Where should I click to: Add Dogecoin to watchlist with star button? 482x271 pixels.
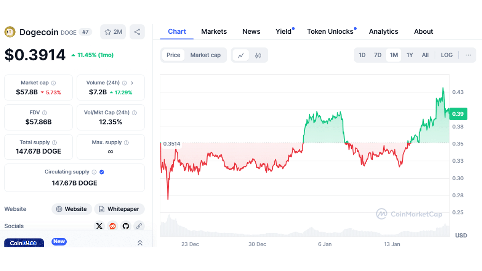tap(113, 32)
